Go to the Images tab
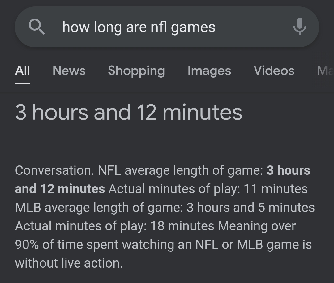 click(x=209, y=71)
